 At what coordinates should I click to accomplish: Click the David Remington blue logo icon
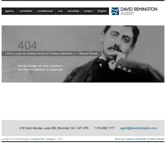click(115, 11)
